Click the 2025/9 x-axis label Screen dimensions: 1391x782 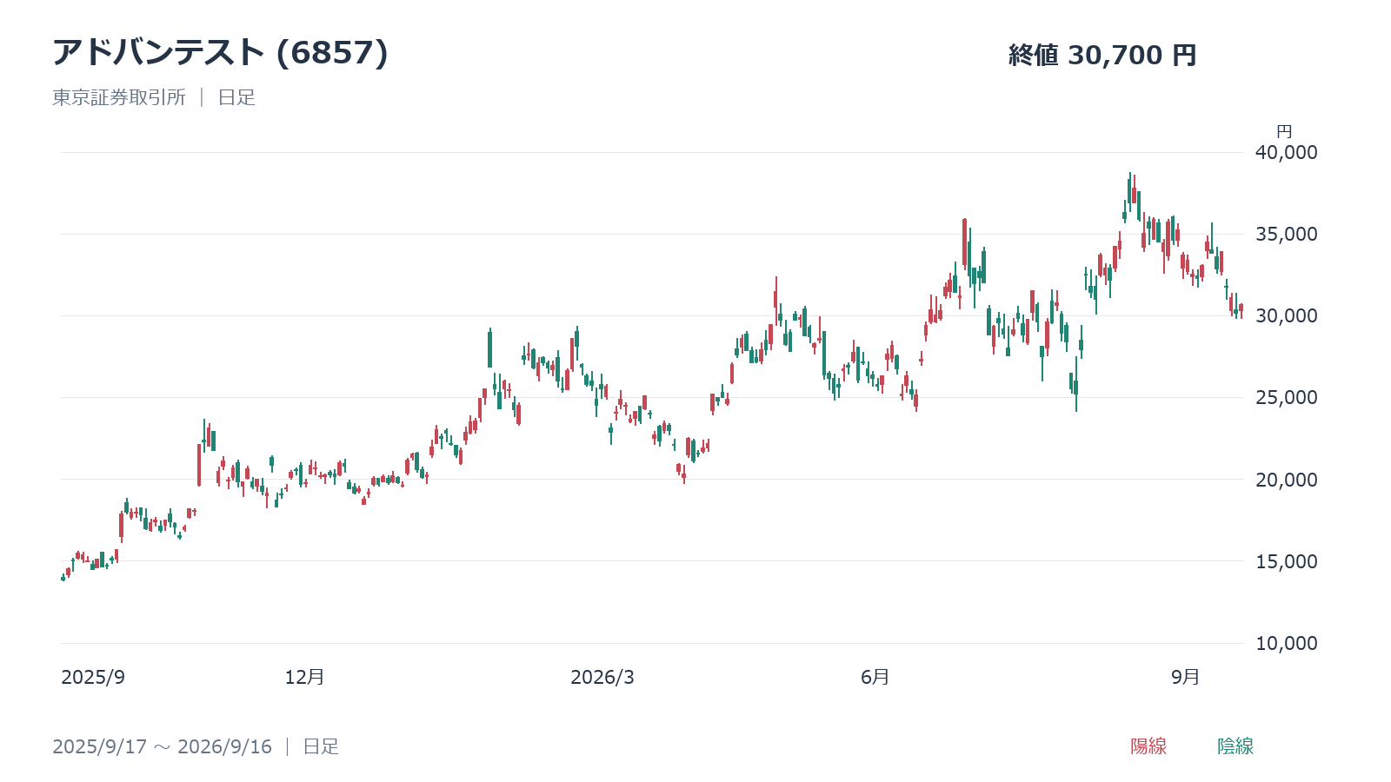click(x=93, y=678)
